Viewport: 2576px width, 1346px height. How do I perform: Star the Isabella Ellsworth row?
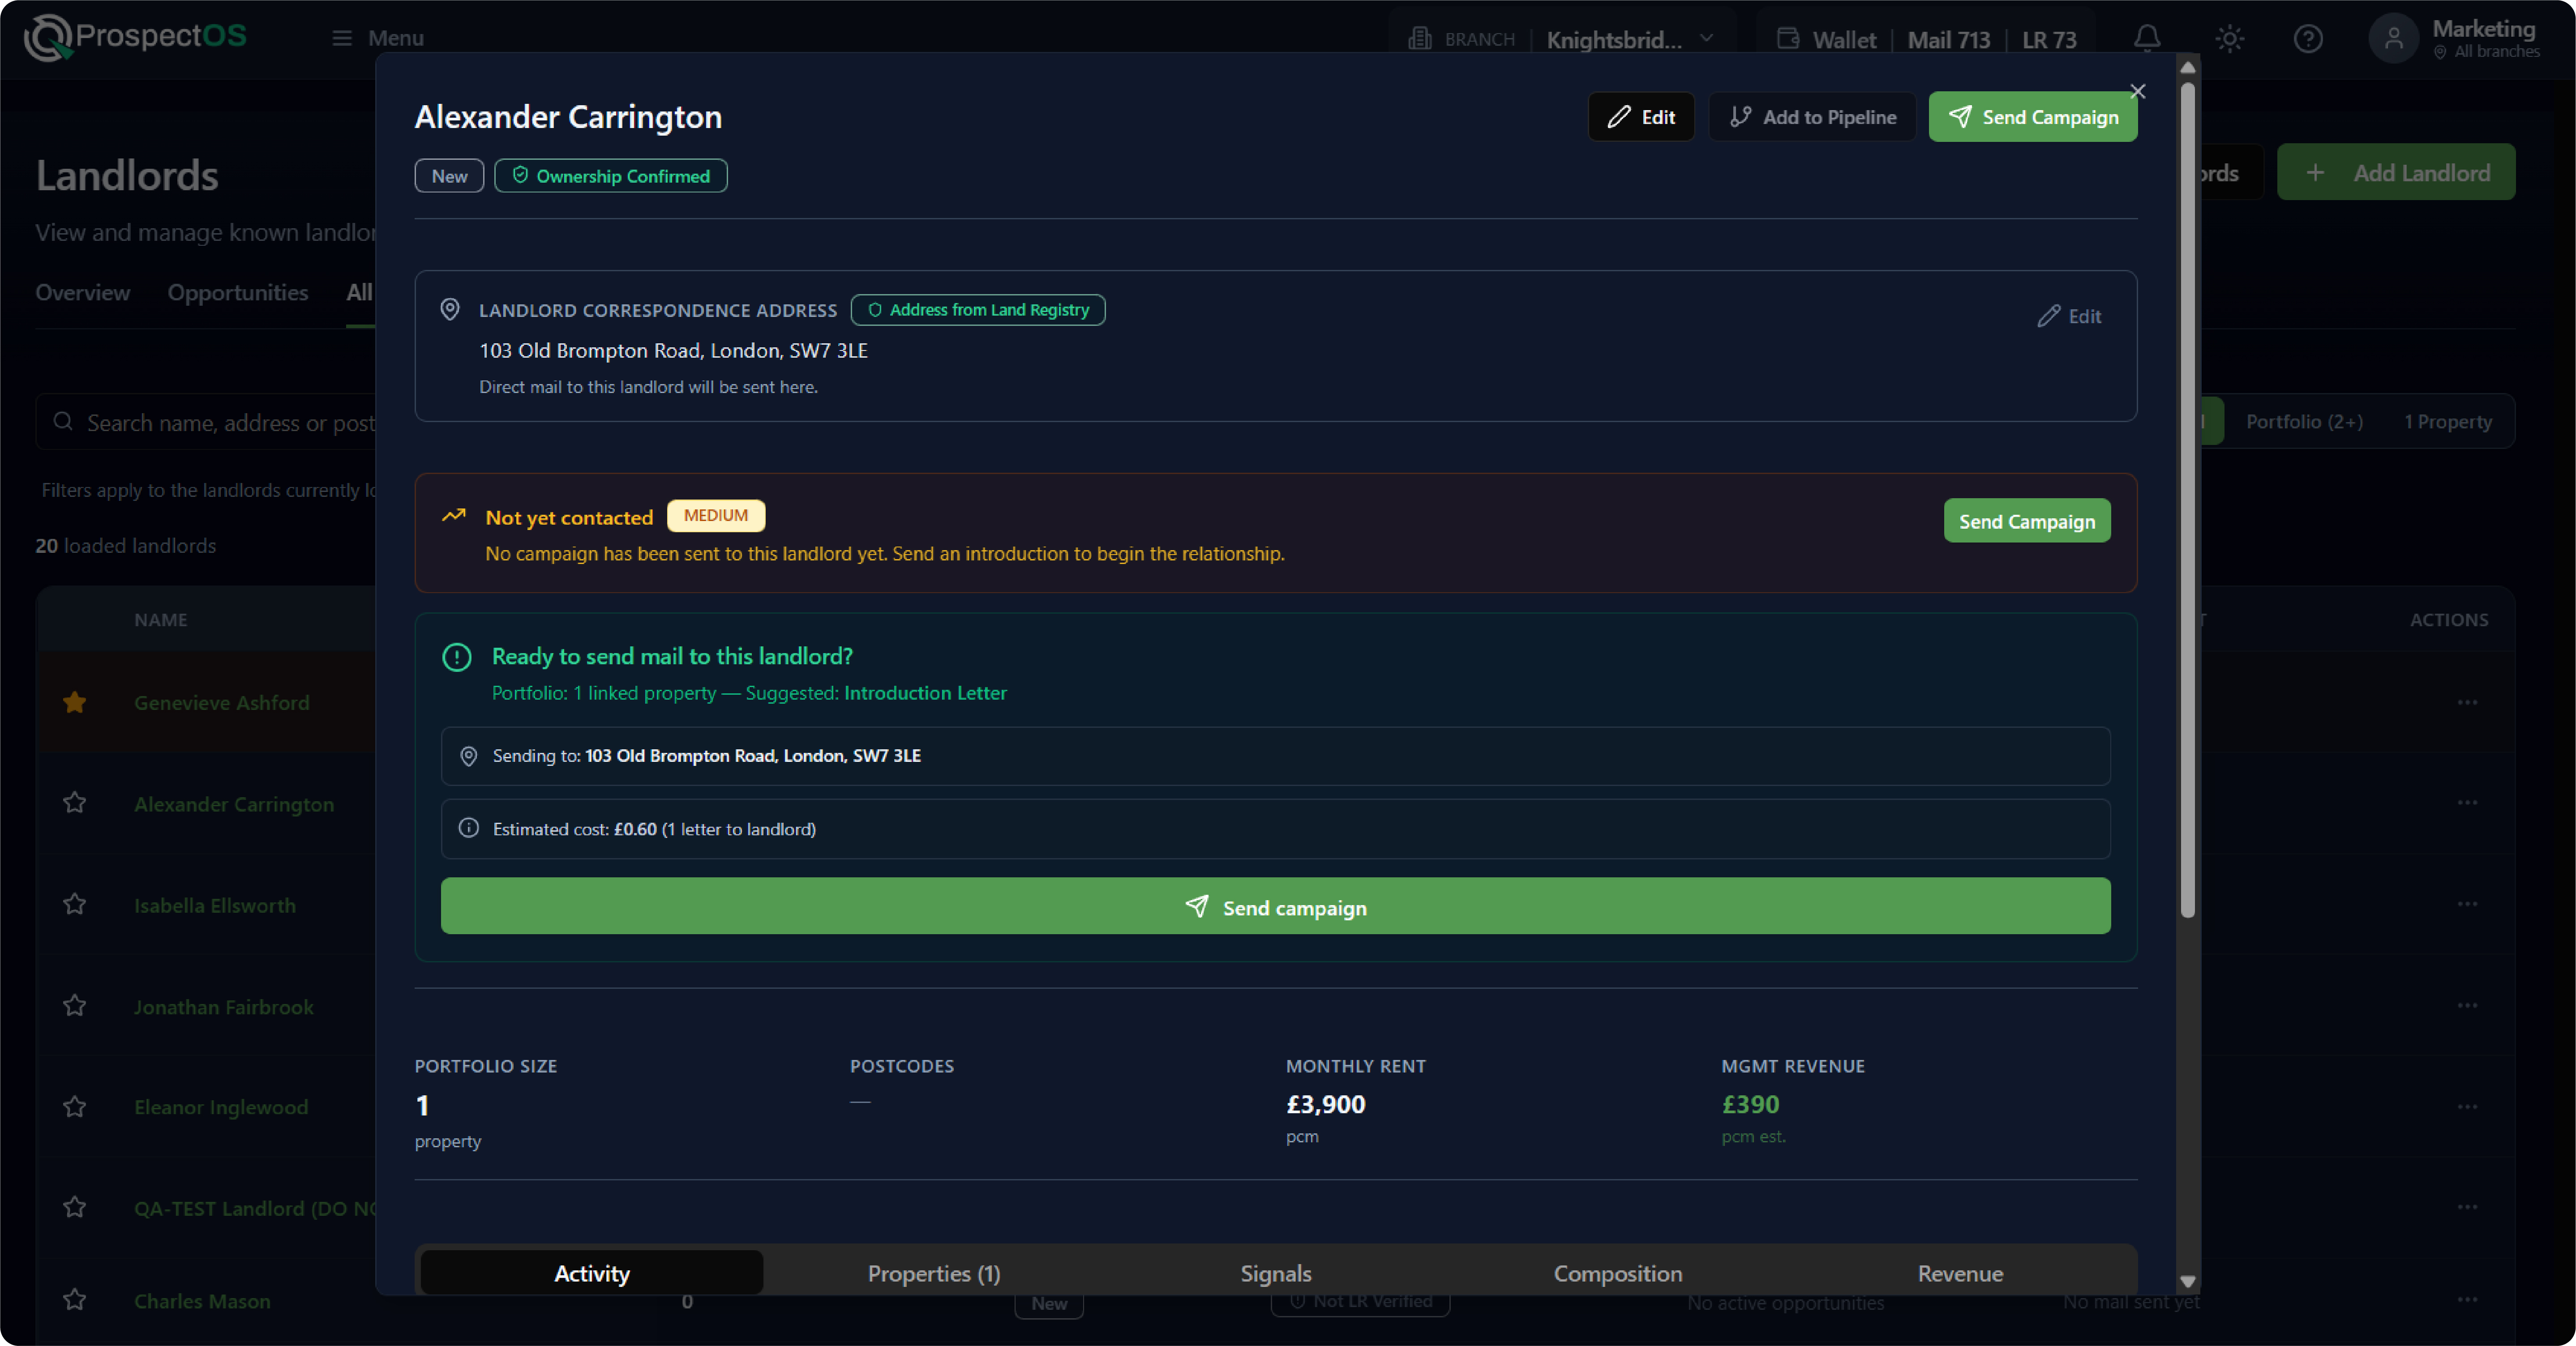pos(74,904)
